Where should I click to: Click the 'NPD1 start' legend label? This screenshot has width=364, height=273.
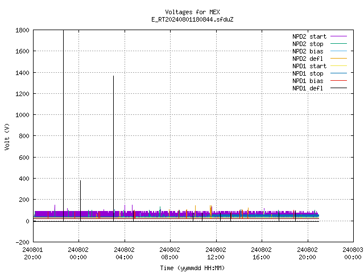point(309,66)
